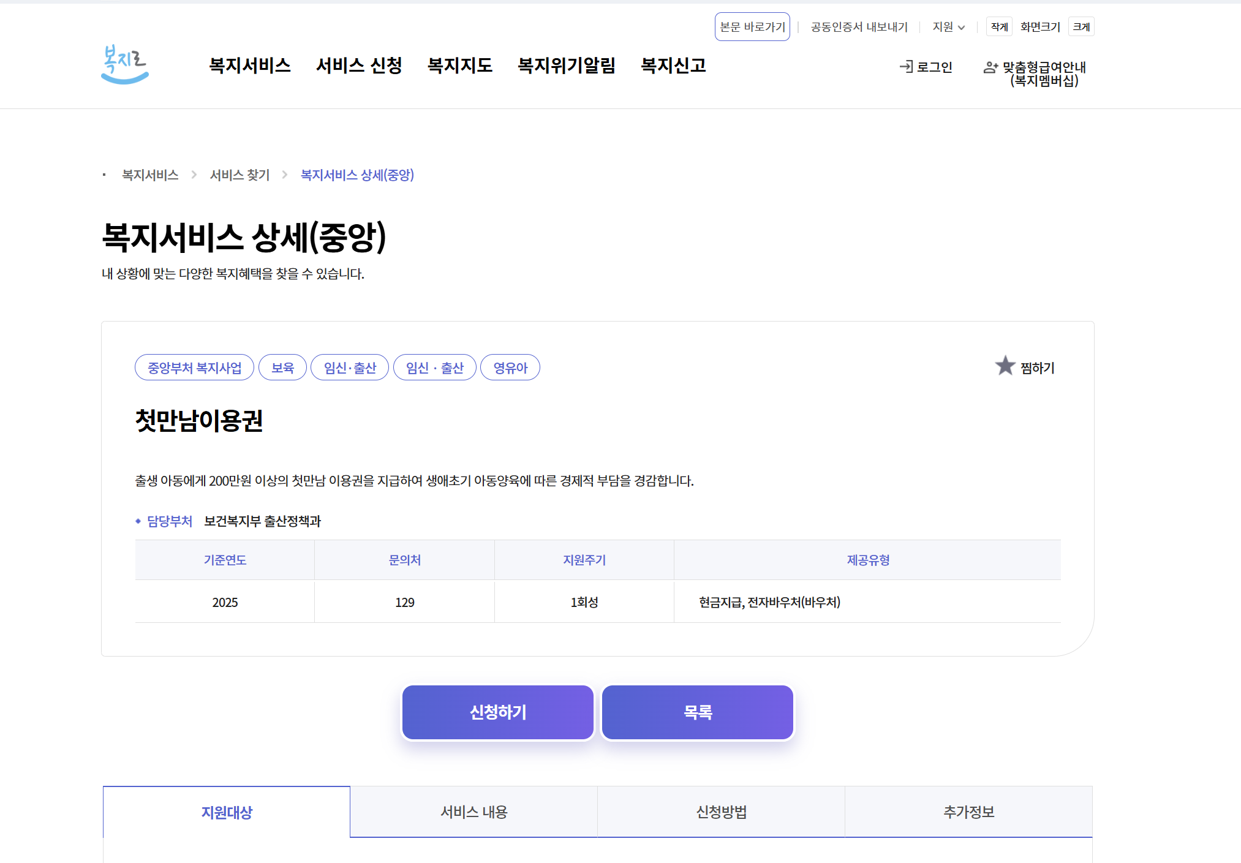The height and width of the screenshot is (863, 1241).
Task: Click 서비스 찾기 breadcrumb link
Action: (240, 175)
